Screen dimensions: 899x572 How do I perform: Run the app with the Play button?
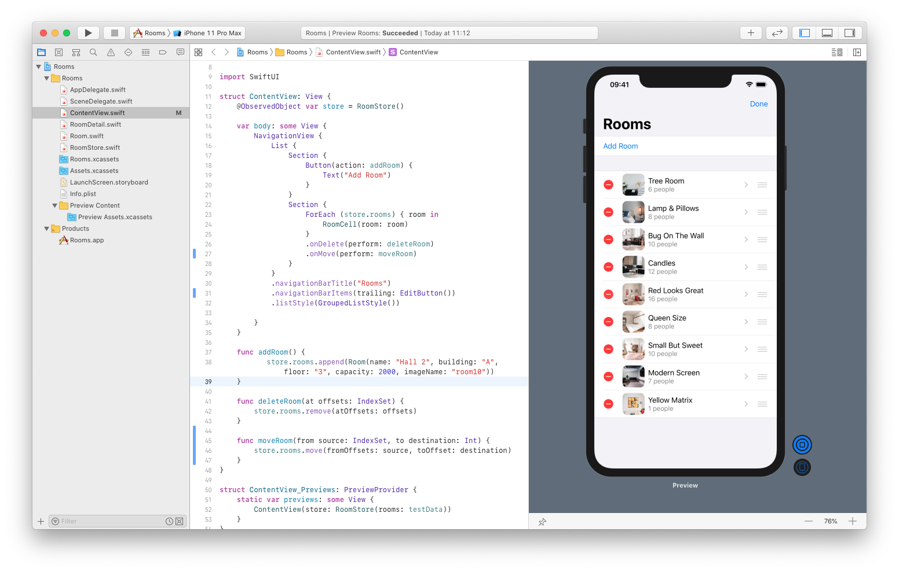pyautogui.click(x=88, y=32)
